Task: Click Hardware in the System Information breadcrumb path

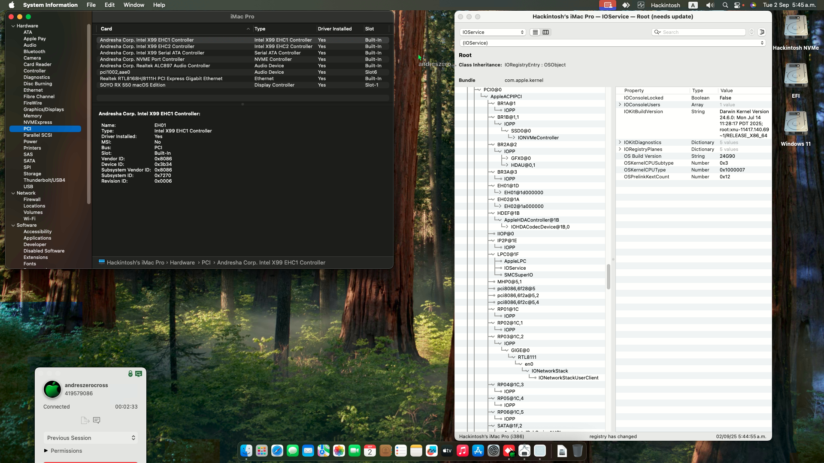Action: pyautogui.click(x=182, y=262)
